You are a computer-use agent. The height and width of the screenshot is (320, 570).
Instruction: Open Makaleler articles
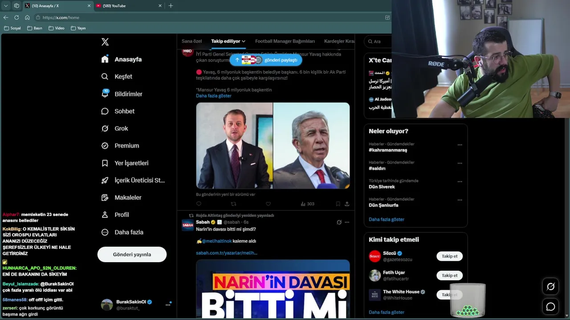pyautogui.click(x=121, y=197)
